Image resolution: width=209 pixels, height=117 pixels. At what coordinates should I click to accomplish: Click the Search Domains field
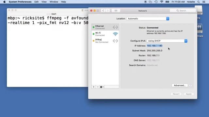[x=152, y=65]
